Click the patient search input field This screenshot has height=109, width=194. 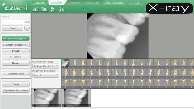(15, 22)
